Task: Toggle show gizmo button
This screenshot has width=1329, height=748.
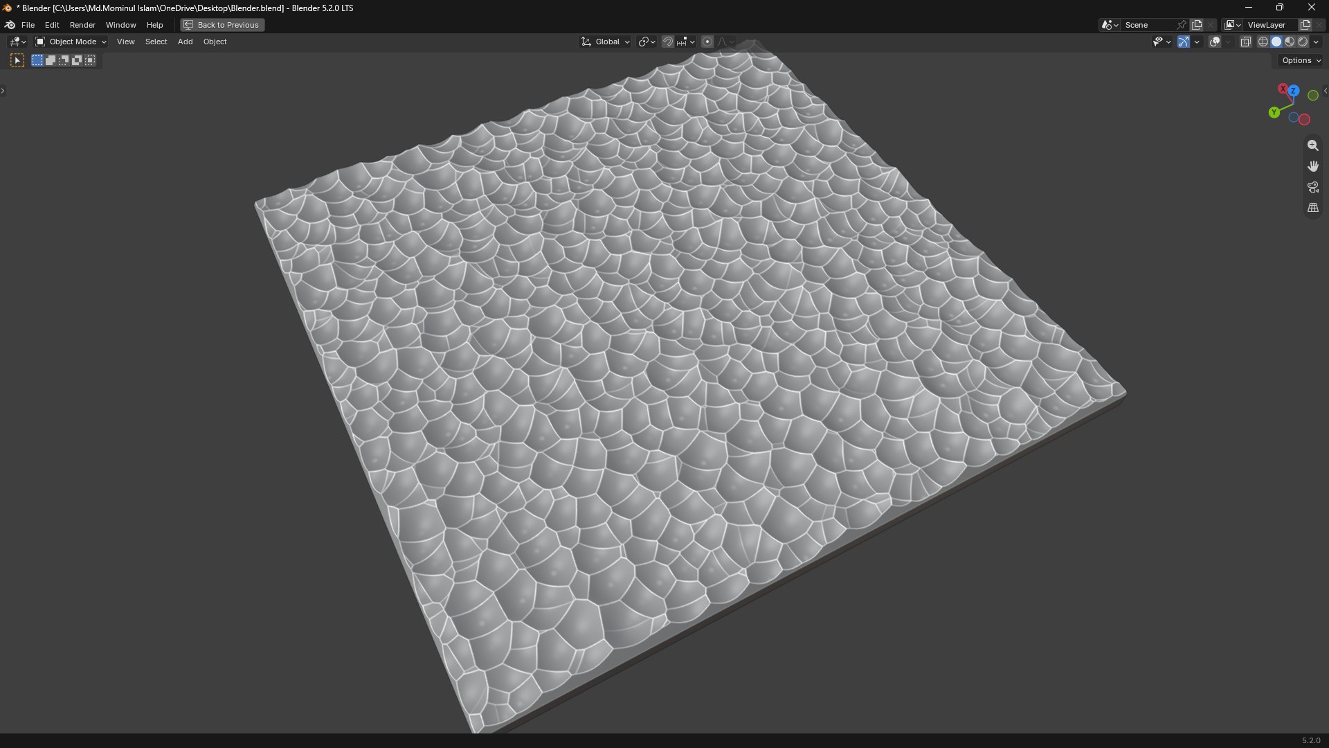Action: point(1184,42)
